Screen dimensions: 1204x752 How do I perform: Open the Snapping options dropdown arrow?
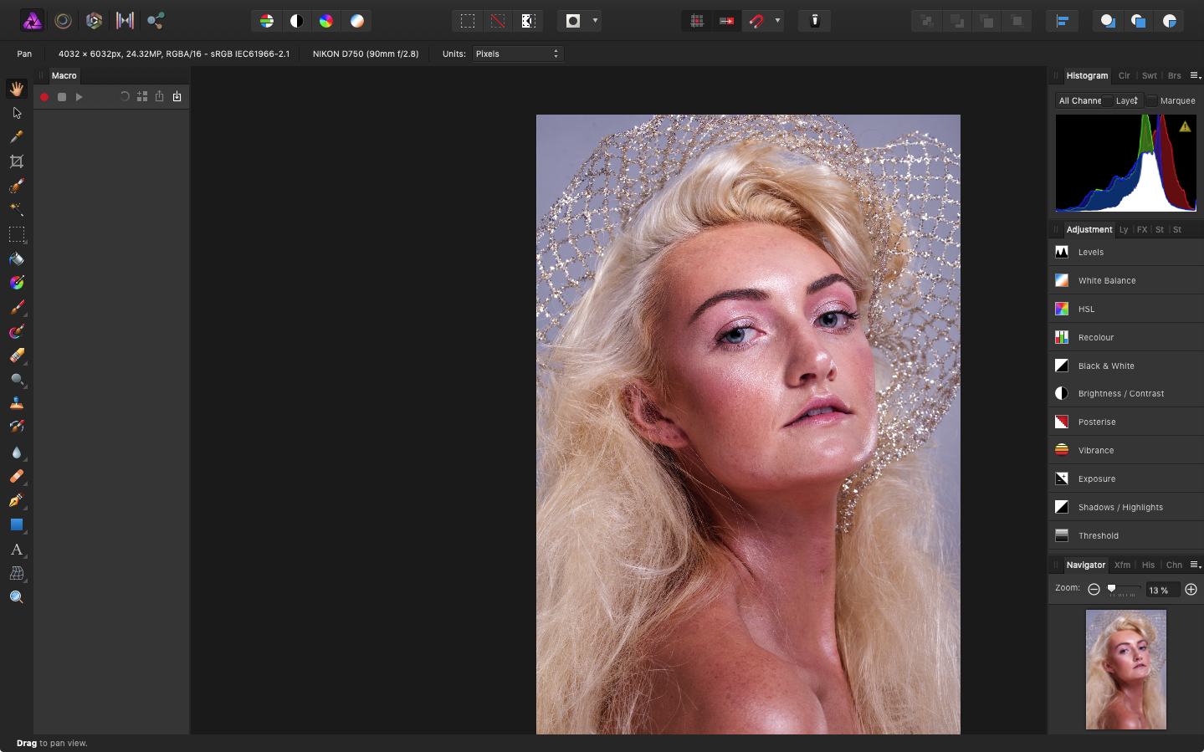tap(777, 21)
